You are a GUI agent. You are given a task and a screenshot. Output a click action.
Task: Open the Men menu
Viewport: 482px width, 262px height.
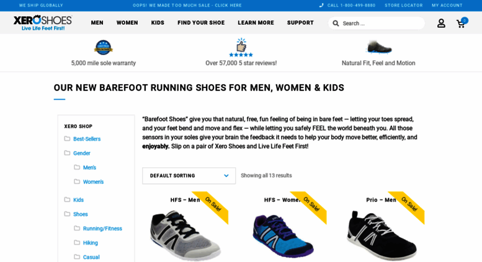tap(97, 23)
